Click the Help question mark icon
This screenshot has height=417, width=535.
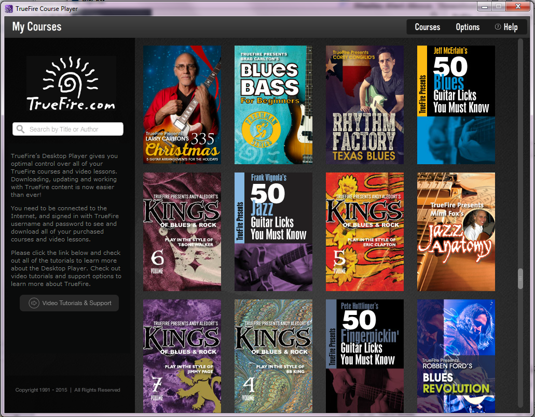click(x=498, y=26)
